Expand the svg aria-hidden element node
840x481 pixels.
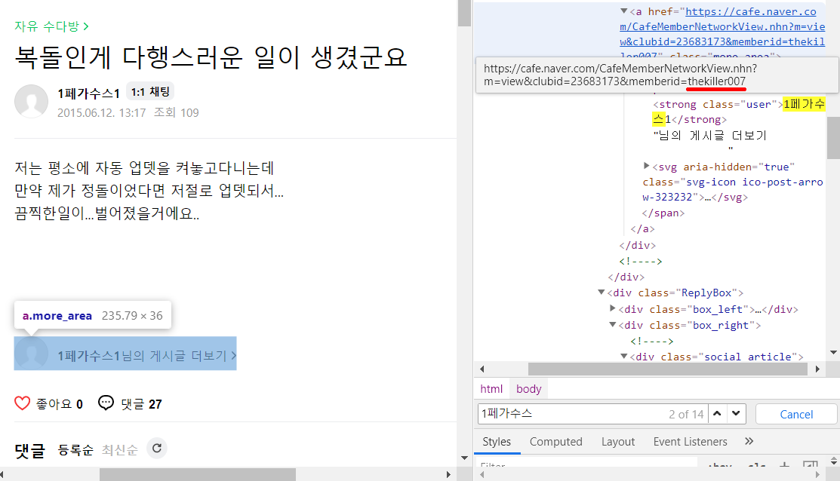tap(646, 166)
